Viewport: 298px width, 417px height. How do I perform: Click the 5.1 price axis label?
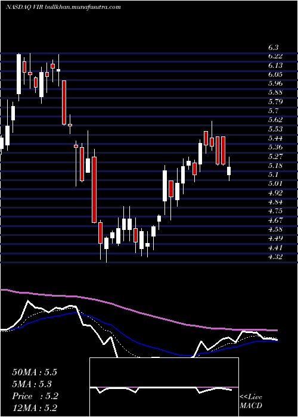coord(274,175)
